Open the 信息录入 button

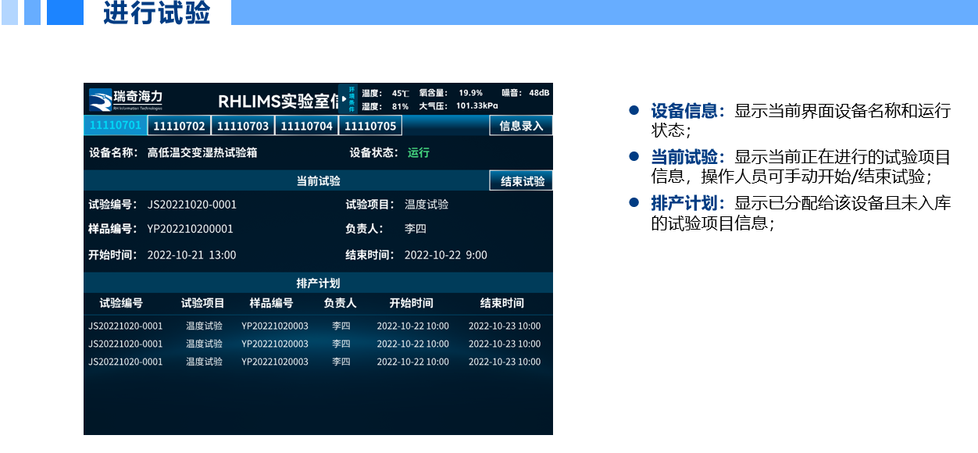tap(521, 126)
